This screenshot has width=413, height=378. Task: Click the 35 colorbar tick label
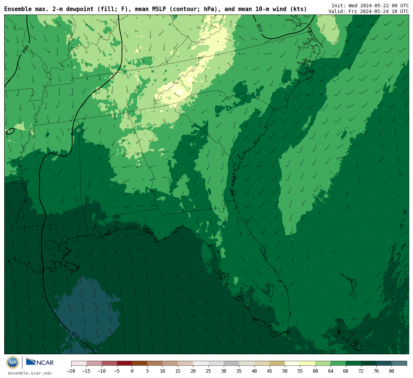click(239, 371)
